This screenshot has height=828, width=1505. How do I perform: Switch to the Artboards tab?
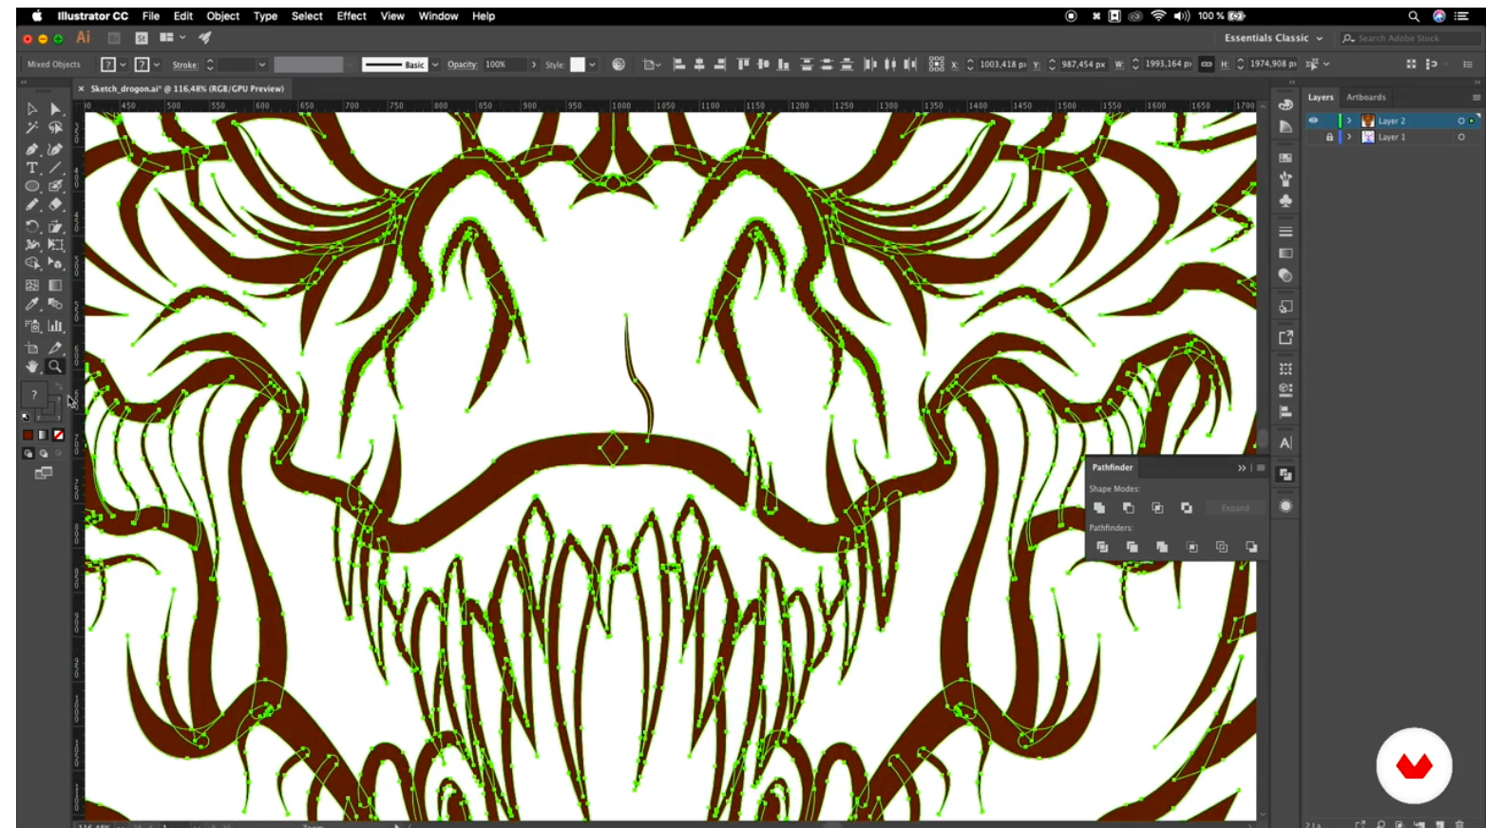click(1365, 97)
